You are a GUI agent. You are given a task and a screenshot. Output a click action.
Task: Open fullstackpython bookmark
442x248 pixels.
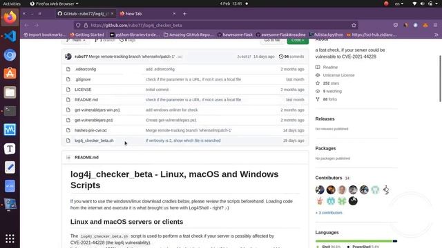click(x=326, y=34)
